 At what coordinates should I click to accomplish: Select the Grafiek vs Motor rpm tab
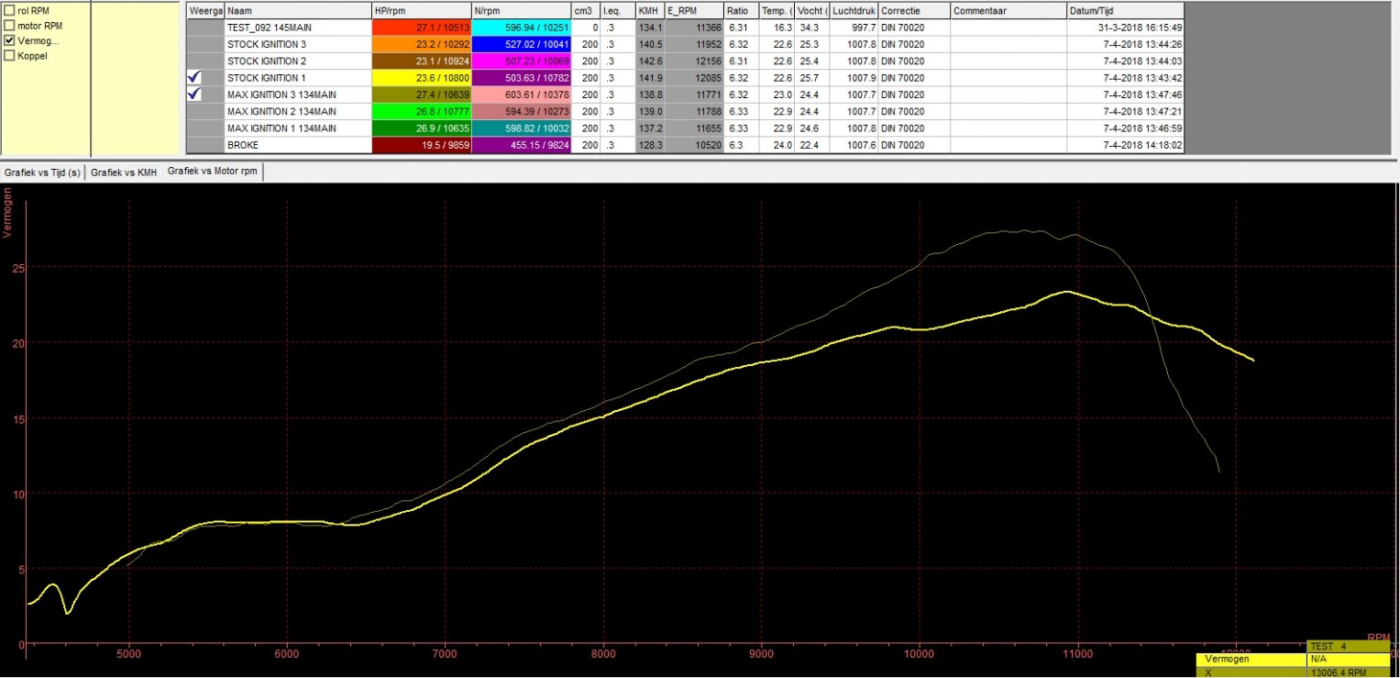[213, 172]
